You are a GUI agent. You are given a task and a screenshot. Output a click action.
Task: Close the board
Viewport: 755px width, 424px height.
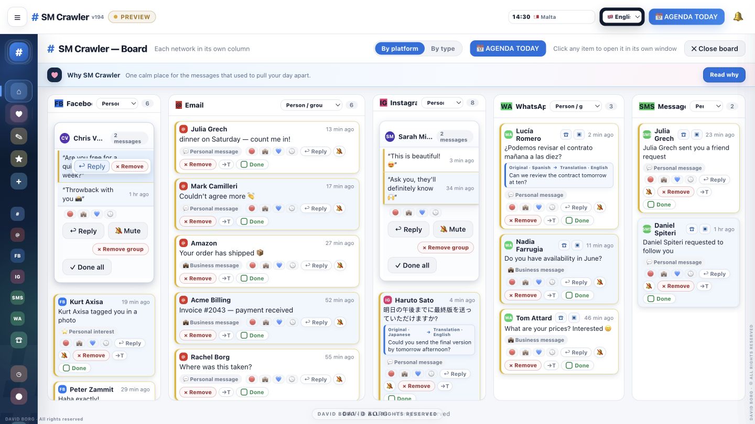pyautogui.click(x=714, y=49)
